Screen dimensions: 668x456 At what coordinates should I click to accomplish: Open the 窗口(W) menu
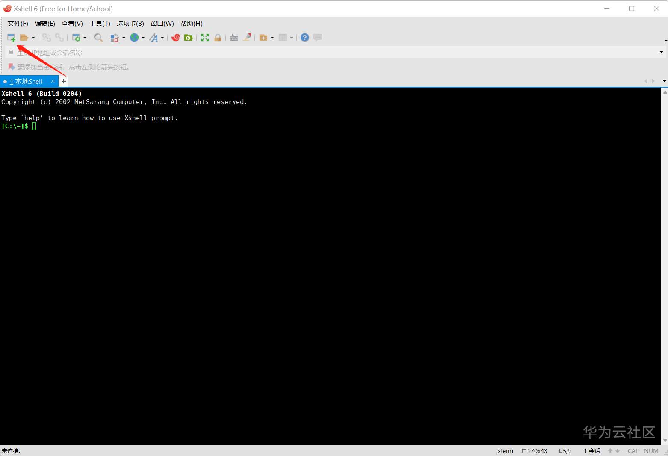pyautogui.click(x=162, y=24)
